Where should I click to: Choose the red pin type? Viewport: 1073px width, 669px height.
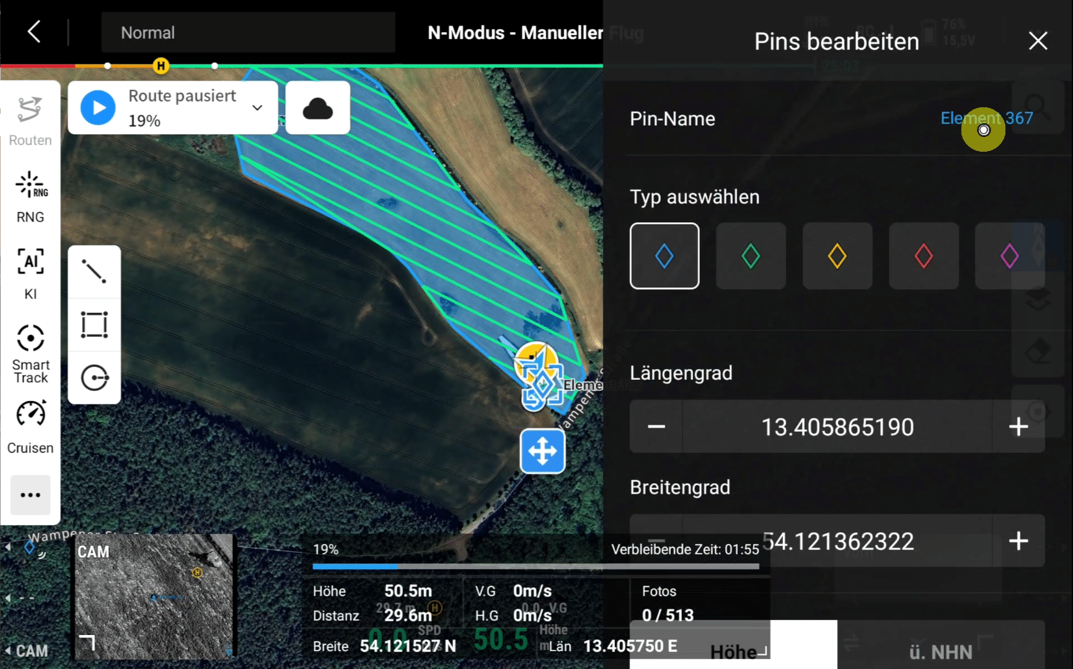click(924, 256)
